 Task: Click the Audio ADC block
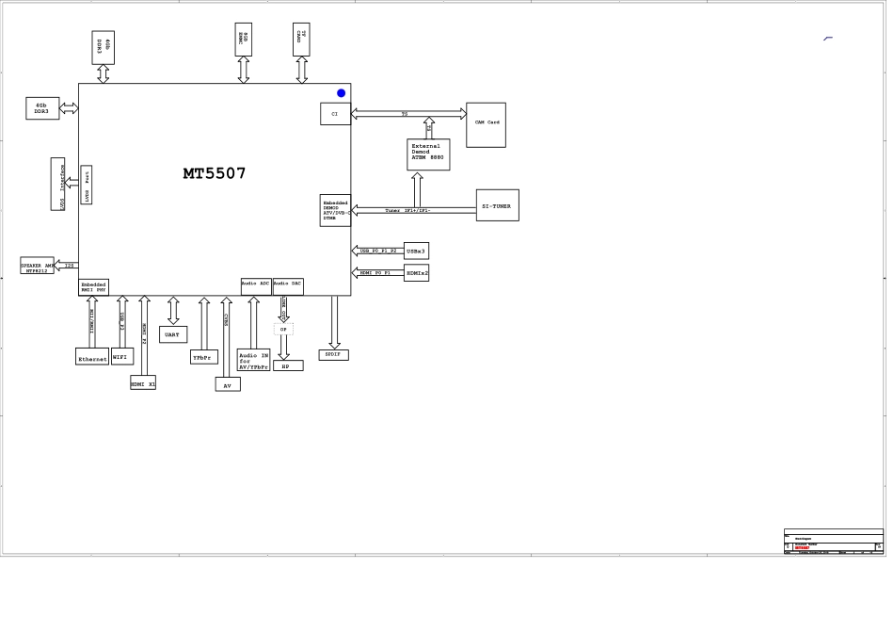tap(256, 286)
